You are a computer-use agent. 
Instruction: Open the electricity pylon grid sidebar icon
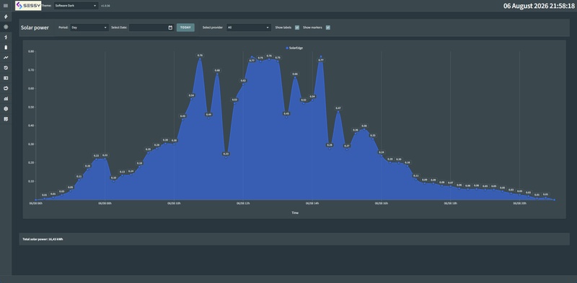[x=6, y=38]
